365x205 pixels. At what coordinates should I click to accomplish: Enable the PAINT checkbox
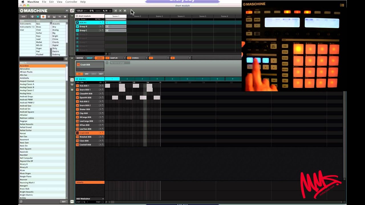pyautogui.click(x=103, y=202)
